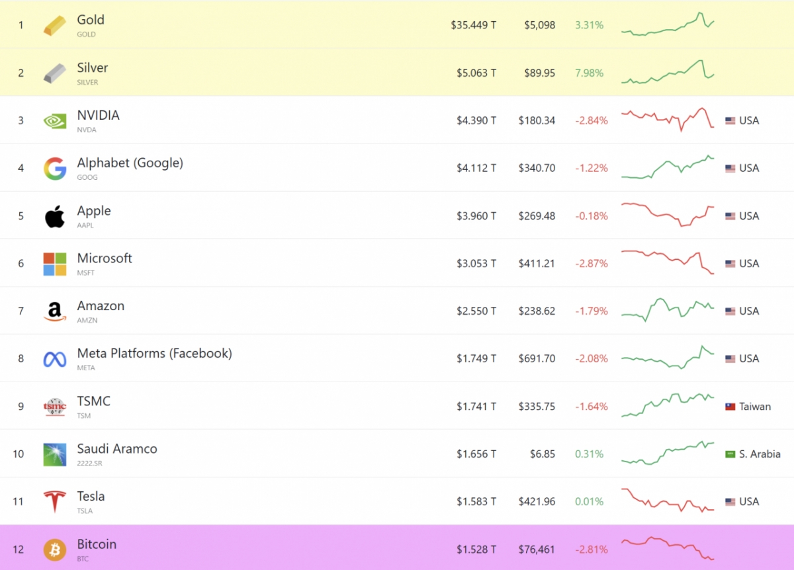
Task: Open the Alphabet (Google) name link
Action: 130,163
